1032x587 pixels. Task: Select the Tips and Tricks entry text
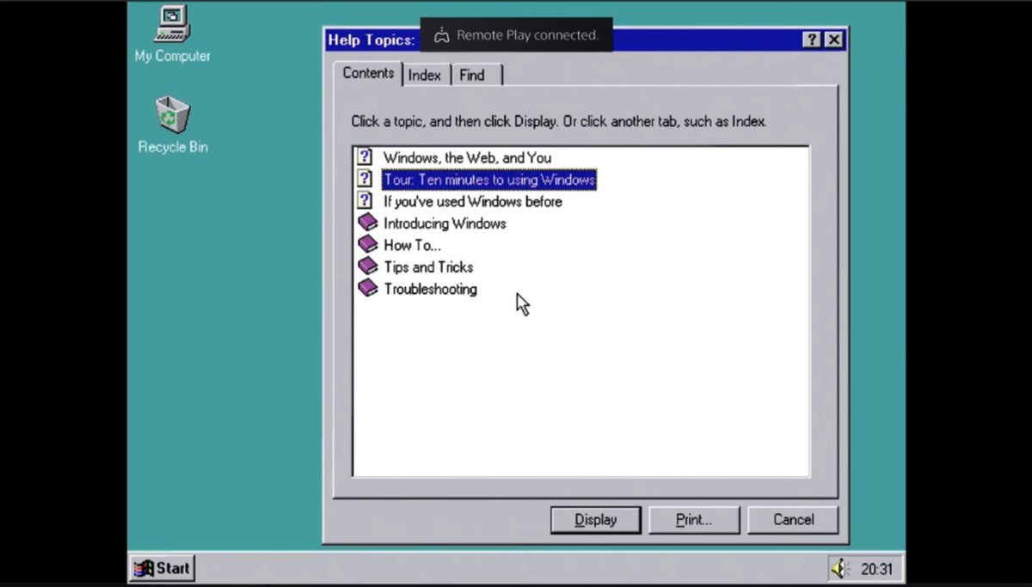[x=428, y=266]
